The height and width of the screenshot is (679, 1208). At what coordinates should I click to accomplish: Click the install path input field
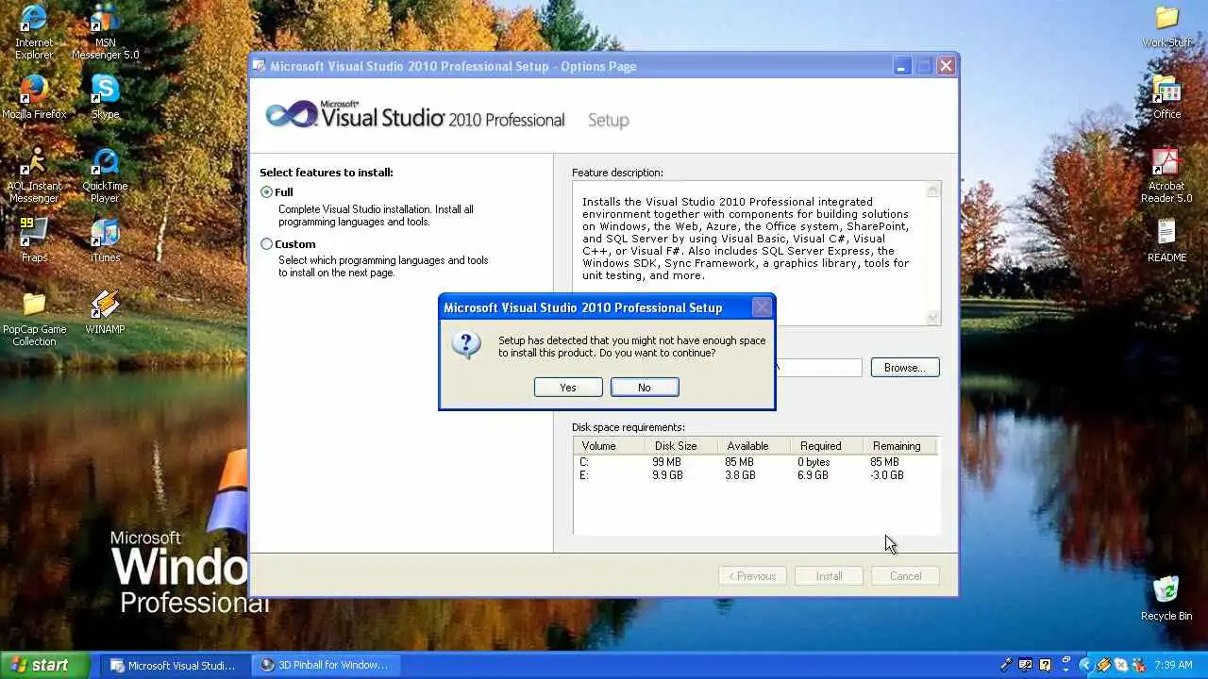[817, 368]
